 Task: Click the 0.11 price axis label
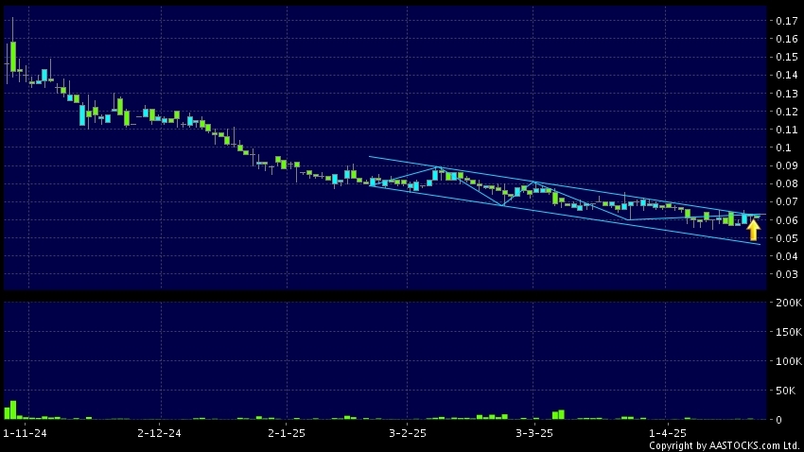[x=787, y=130]
